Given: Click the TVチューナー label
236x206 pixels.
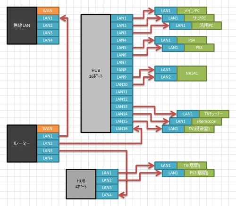Looking at the screenshot, I should (214, 114).
